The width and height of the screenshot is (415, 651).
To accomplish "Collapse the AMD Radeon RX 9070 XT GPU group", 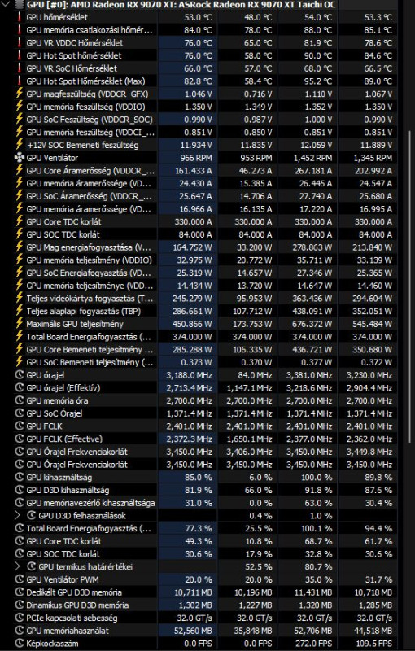I will point(6,5).
